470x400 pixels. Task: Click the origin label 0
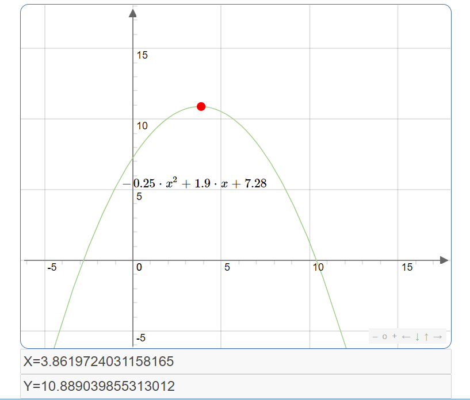click(x=139, y=267)
